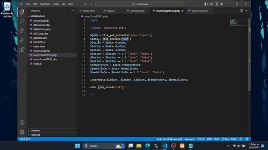Click the Ln 6, Col 26 cursor position
This screenshot has height=150, width=268.
(169, 139)
